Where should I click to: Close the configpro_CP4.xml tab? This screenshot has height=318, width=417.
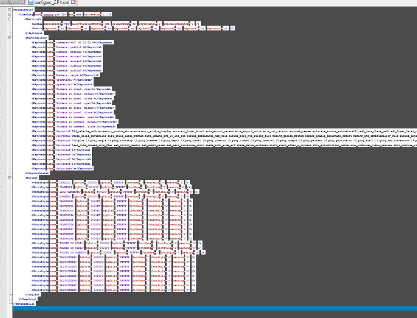pos(73,3)
